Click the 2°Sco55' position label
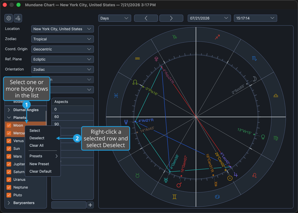This screenshot has width=298, height=213. pyautogui.click(x=238, y=90)
